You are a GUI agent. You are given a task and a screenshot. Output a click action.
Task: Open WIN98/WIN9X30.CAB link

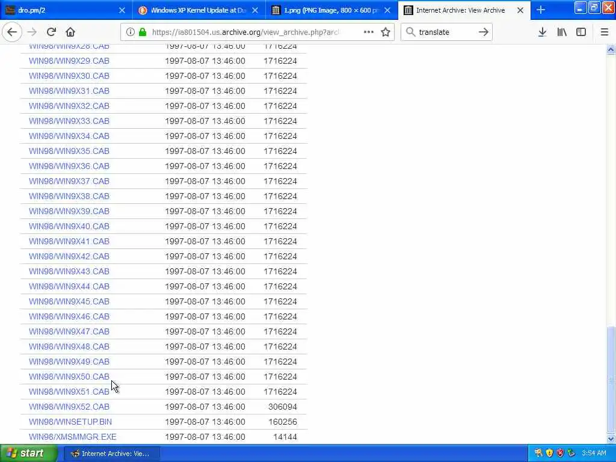[x=69, y=76]
